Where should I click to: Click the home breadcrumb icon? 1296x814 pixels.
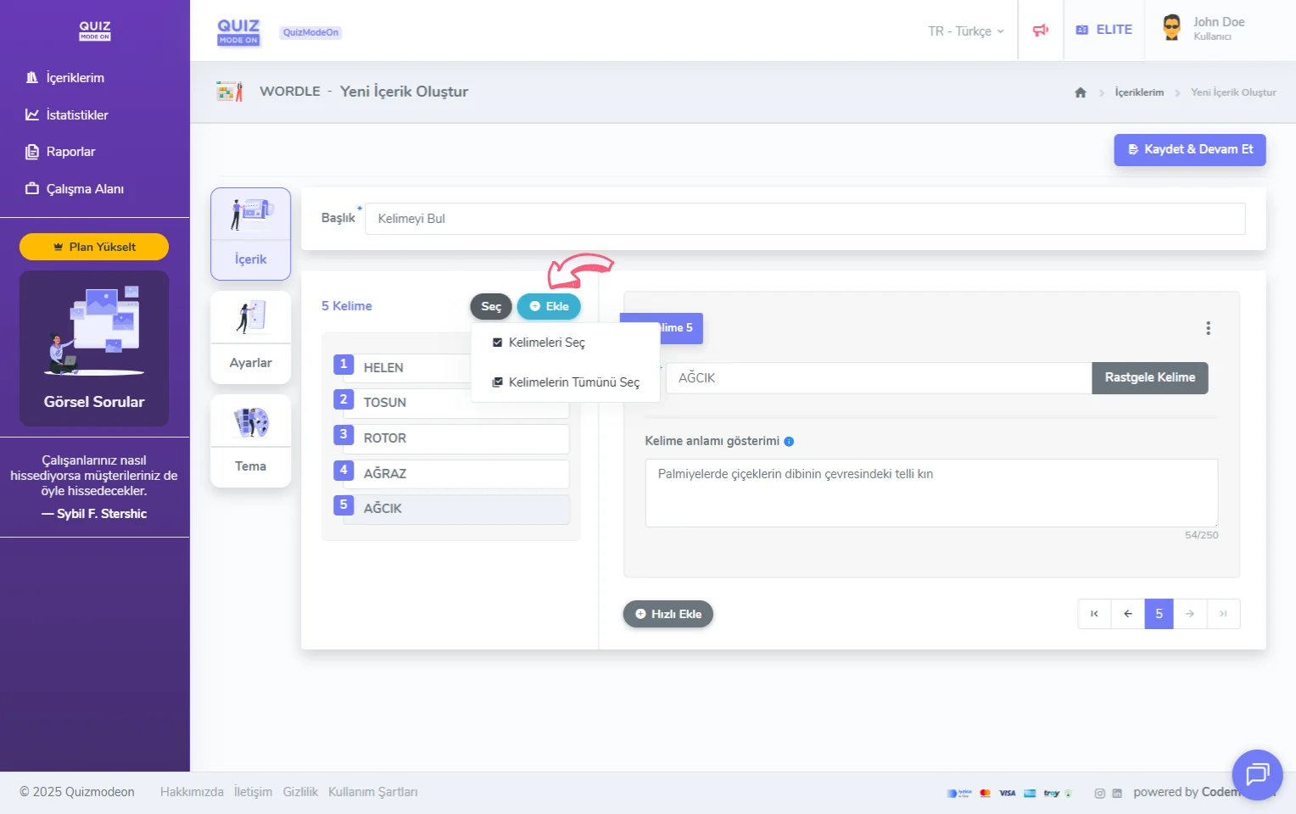click(1080, 92)
